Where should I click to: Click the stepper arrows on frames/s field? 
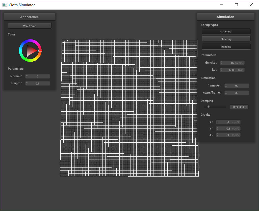(226, 86)
